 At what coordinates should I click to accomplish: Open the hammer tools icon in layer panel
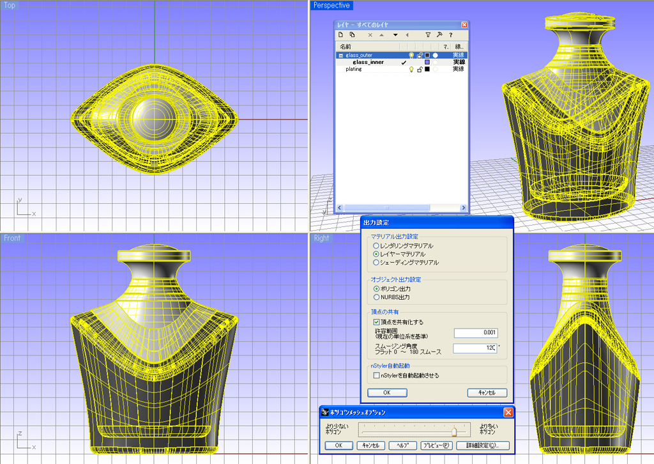(x=439, y=35)
